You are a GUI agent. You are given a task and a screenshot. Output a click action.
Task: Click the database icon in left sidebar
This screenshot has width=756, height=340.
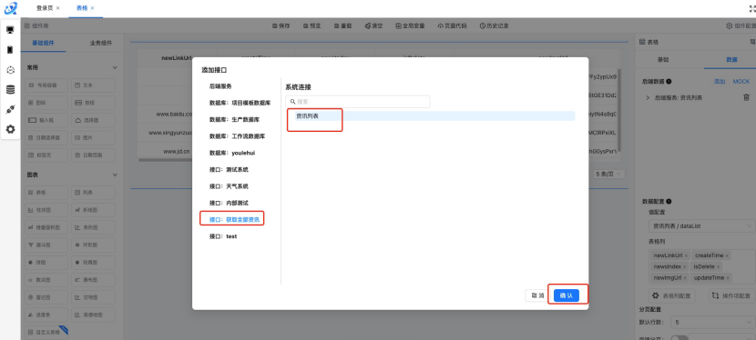point(10,89)
